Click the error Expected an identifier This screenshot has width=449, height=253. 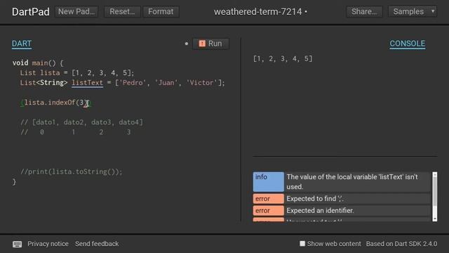[341, 211]
